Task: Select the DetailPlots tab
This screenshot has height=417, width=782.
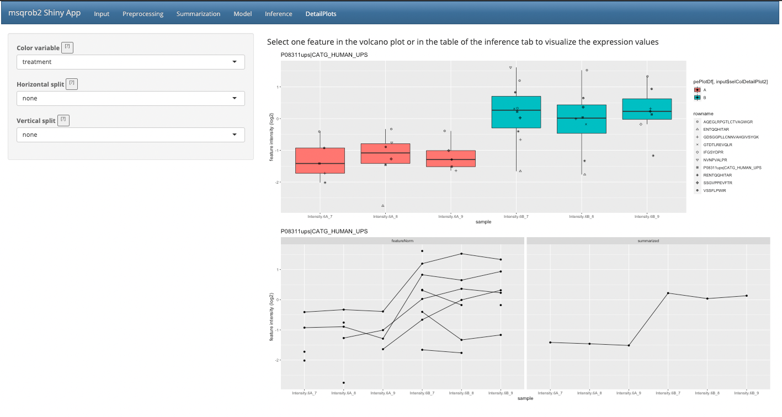Action: point(321,14)
